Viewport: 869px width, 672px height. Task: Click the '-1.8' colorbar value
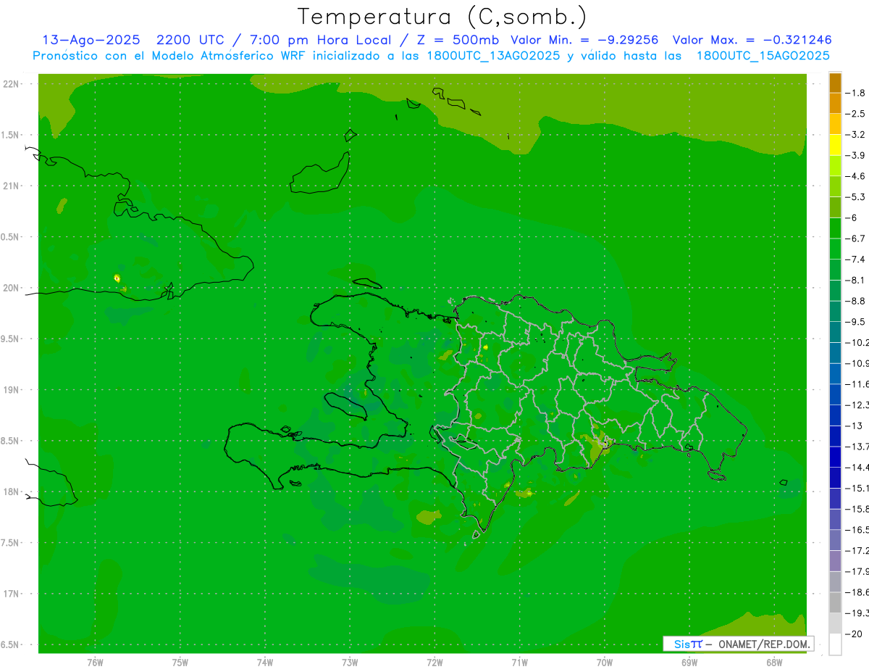point(857,93)
